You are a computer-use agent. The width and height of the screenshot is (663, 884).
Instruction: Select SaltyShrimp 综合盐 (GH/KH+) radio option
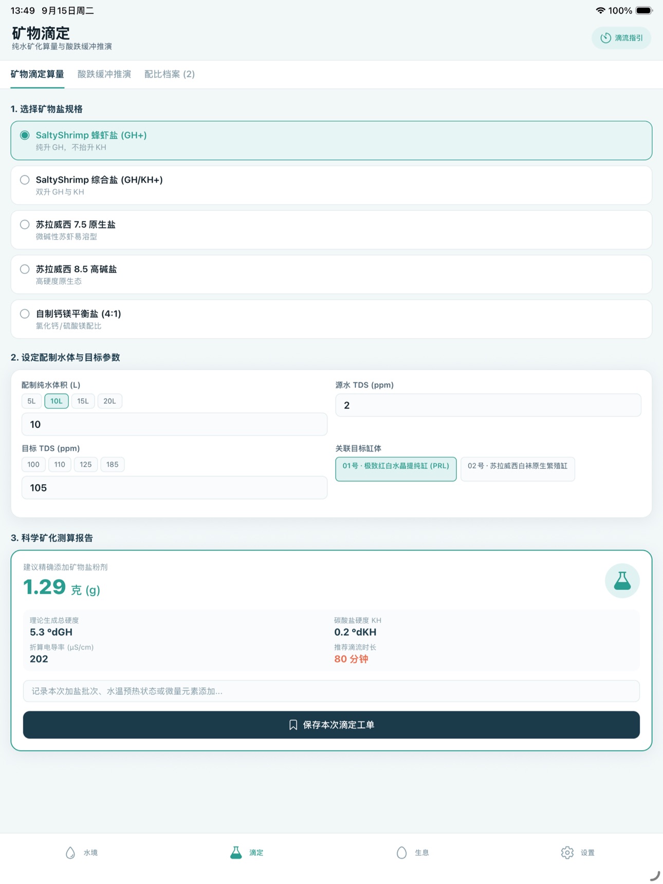point(331,186)
